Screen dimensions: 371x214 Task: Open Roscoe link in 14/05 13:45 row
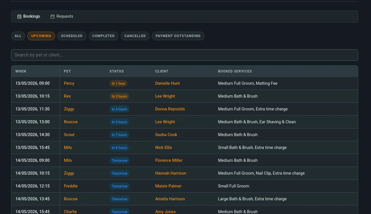tap(71, 199)
